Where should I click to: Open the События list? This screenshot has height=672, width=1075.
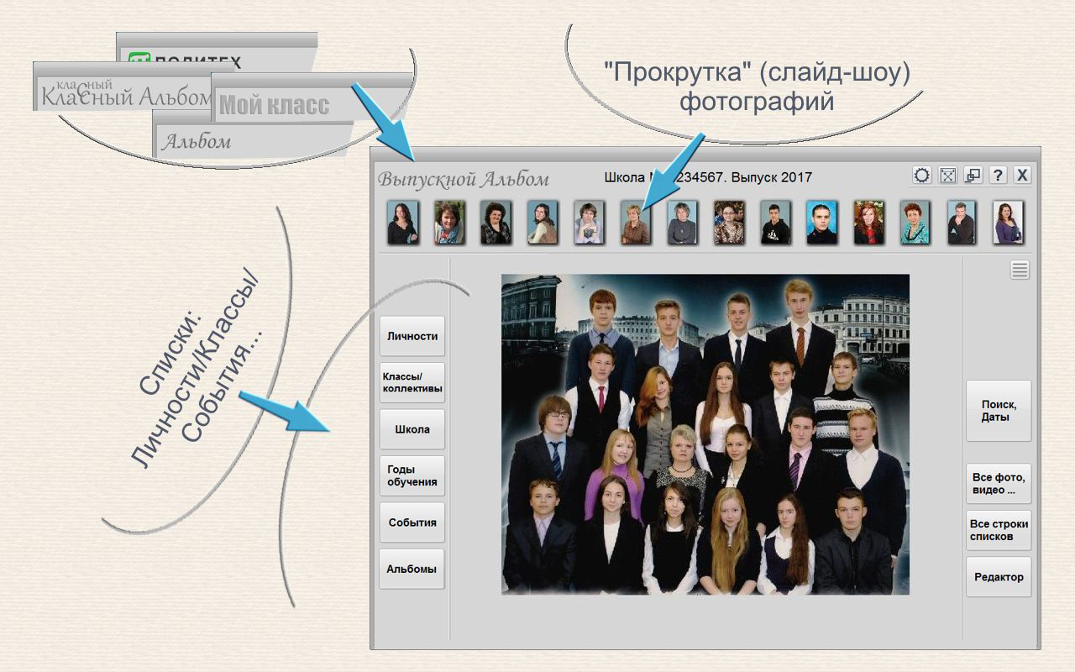[x=412, y=522]
